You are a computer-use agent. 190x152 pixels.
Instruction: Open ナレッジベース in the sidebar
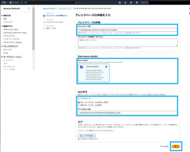click(x=9, y=66)
